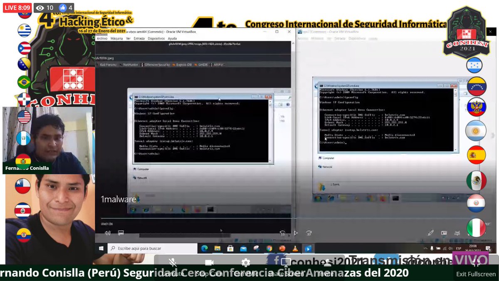Click the Network icon in left VM desktop
499x281 pixels.
[x=140, y=178]
